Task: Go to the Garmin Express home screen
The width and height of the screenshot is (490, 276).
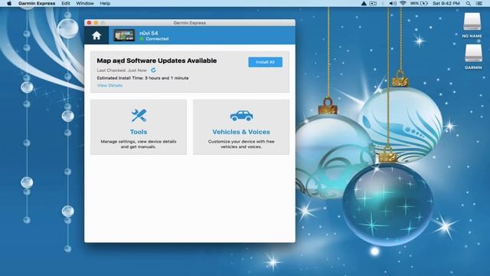Action: point(96,35)
